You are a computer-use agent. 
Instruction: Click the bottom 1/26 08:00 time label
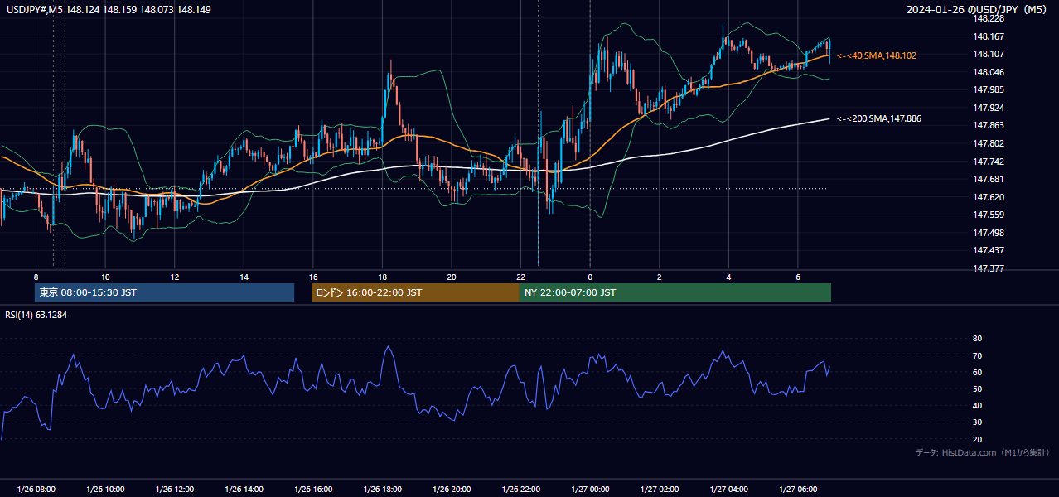pos(36,490)
